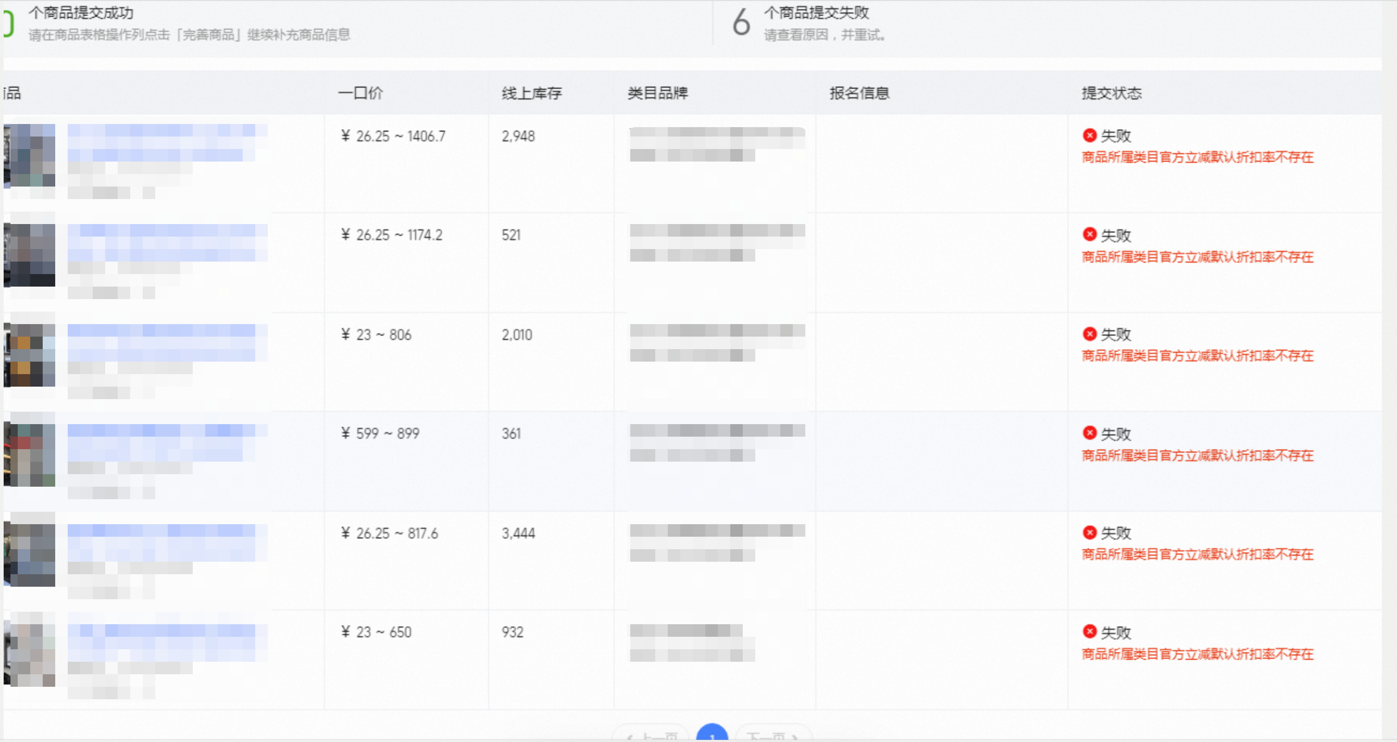Click the failure icon in the 3,444 stock row

point(1090,532)
